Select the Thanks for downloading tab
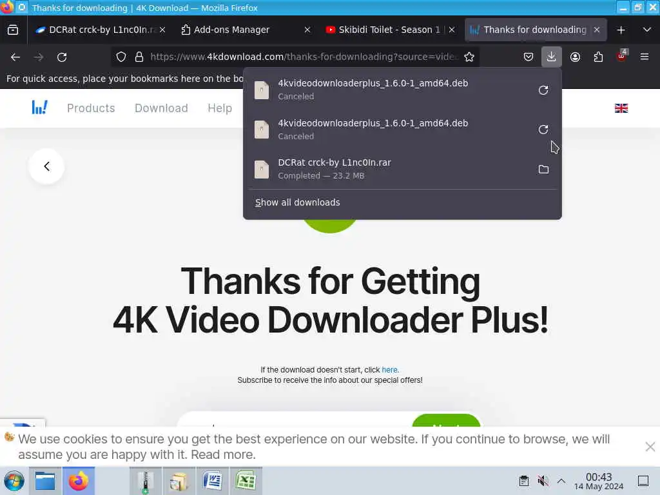Image resolution: width=660 pixels, height=495 pixels. point(534,30)
